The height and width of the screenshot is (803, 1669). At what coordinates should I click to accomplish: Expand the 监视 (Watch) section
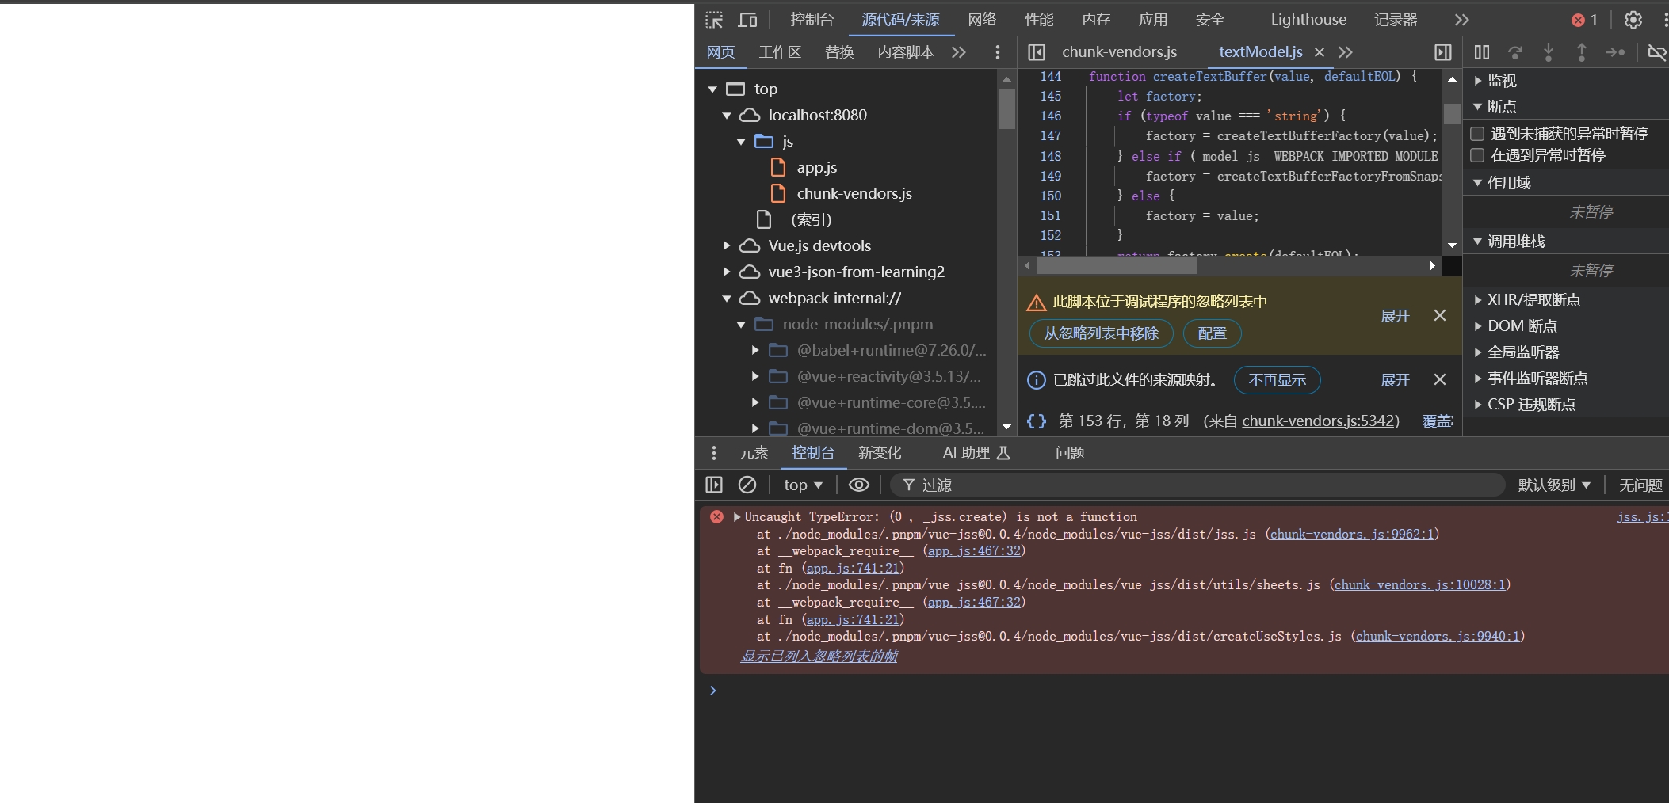[x=1478, y=81]
